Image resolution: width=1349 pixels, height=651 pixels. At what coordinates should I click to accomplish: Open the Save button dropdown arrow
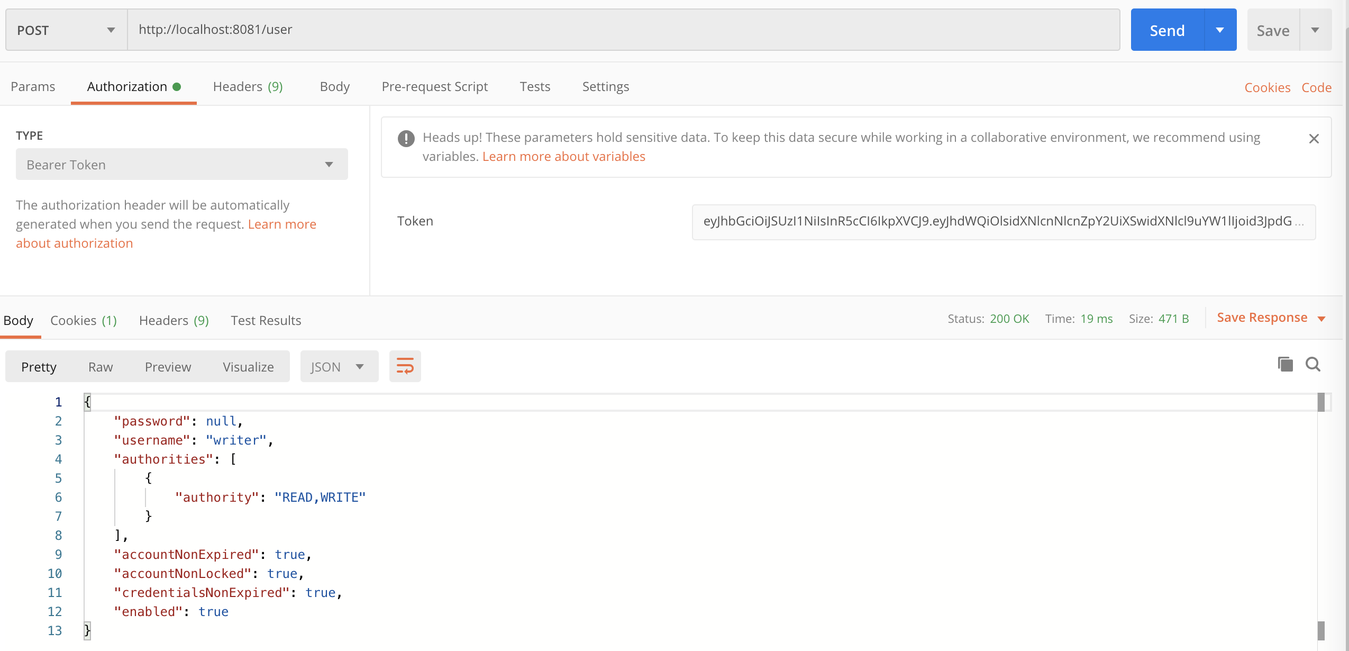[x=1315, y=30]
